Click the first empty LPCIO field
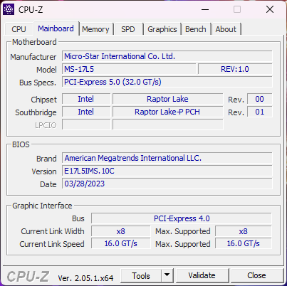This screenshot has width=287, height=286. click(x=86, y=125)
